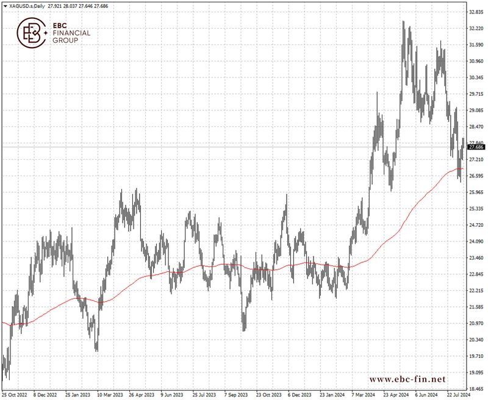Select the current price tag 27.686
Image resolution: width=488 pixels, height=400 pixels.
point(476,147)
